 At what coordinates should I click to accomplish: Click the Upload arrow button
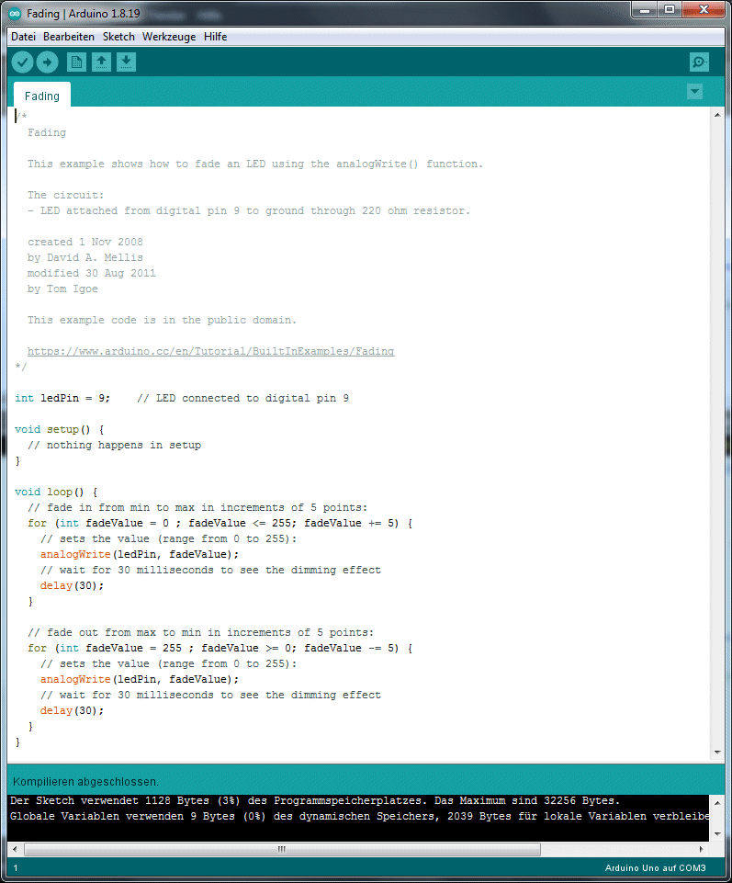coord(47,62)
